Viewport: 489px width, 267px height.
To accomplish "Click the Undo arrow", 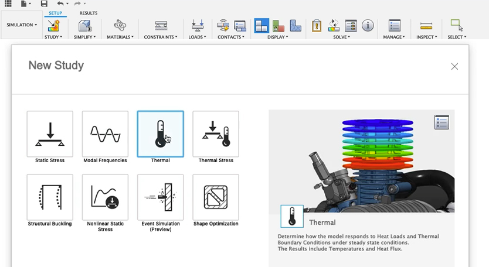I will click(x=60, y=4).
